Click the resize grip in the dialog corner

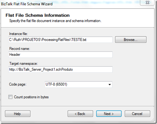[x=153, y=119]
